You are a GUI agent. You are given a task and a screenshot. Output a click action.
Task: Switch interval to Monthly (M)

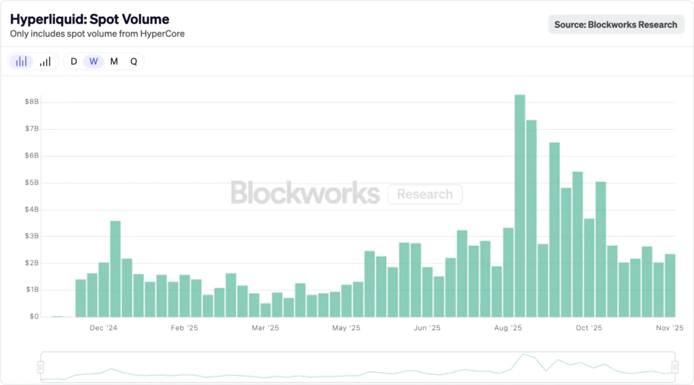pyautogui.click(x=114, y=62)
